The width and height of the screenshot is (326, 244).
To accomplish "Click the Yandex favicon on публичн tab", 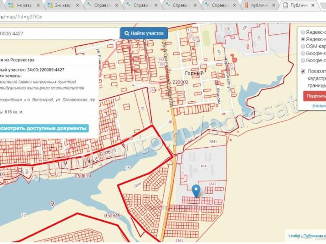I will [247, 5].
